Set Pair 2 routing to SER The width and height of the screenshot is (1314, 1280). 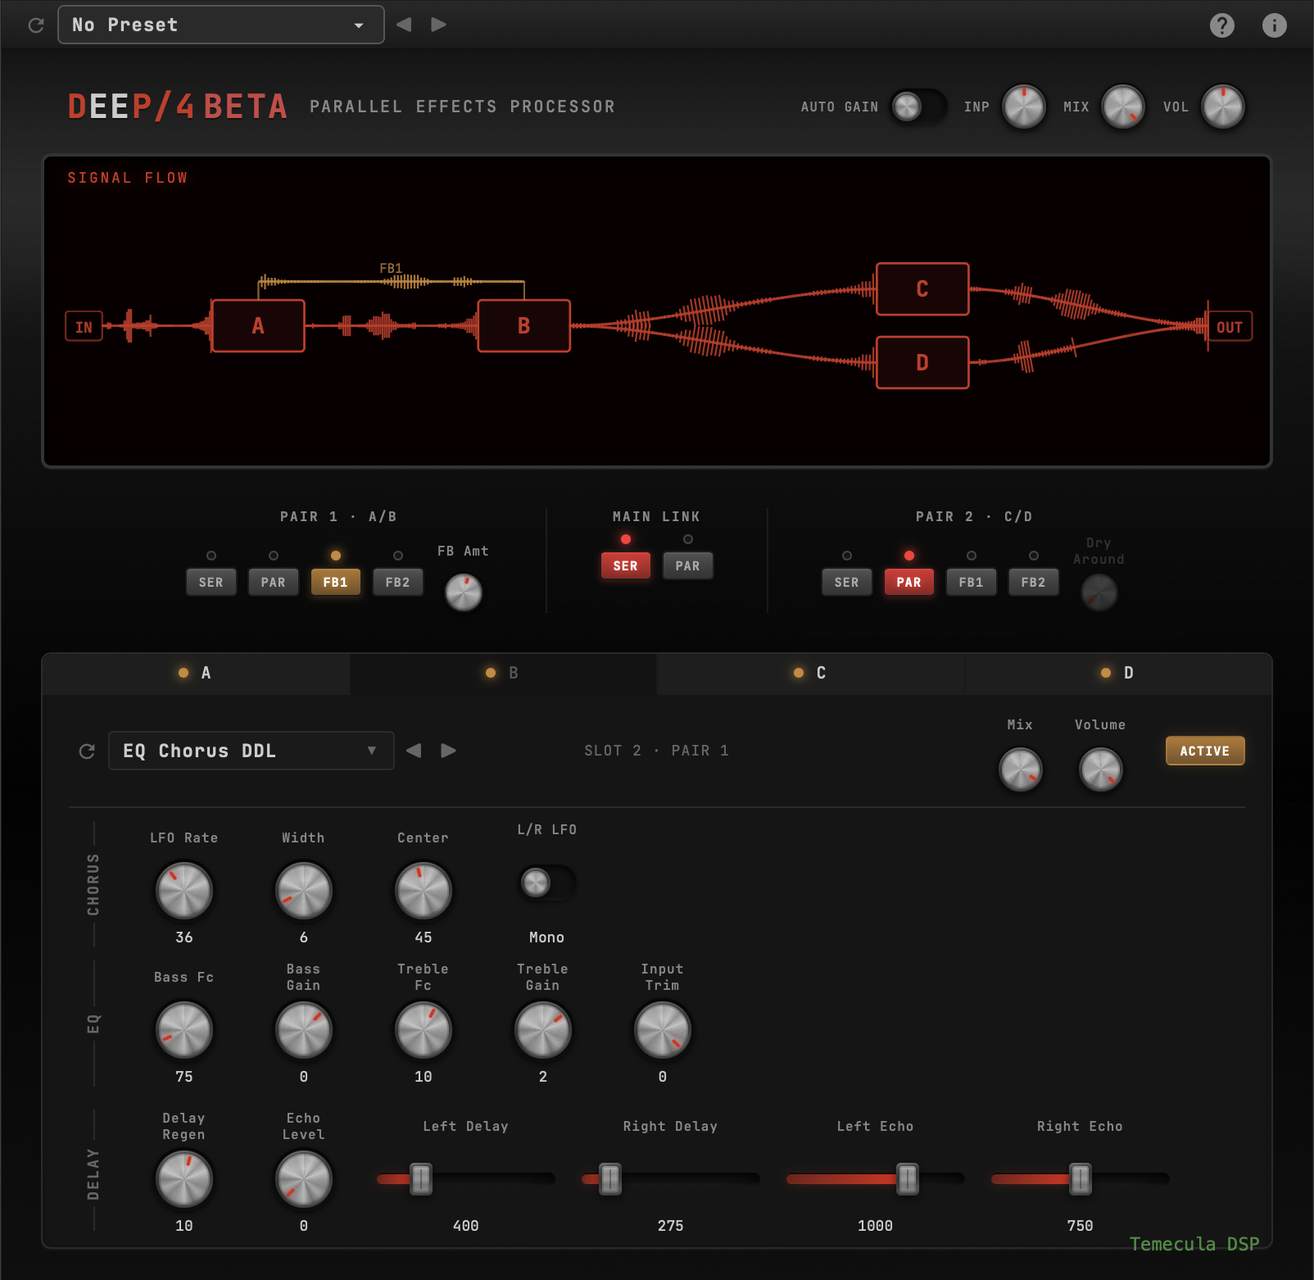tap(846, 582)
